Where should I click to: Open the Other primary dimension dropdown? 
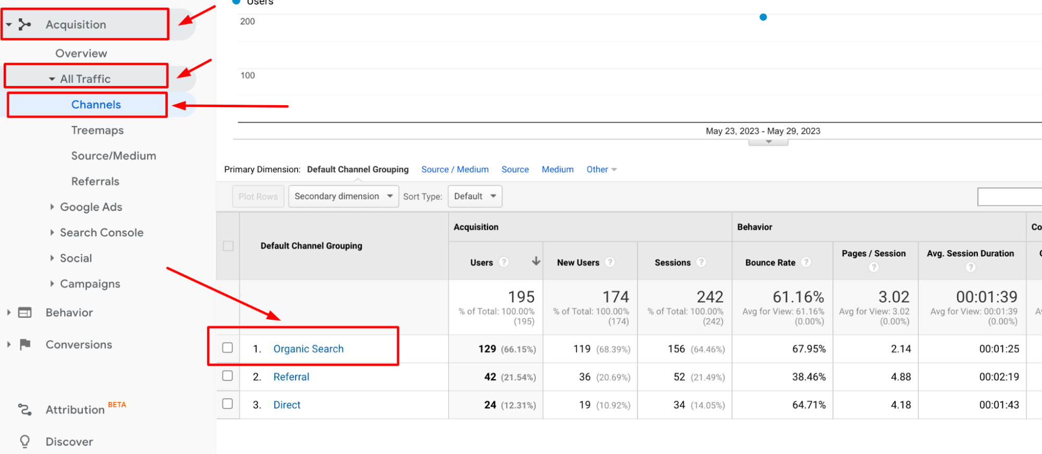click(602, 169)
